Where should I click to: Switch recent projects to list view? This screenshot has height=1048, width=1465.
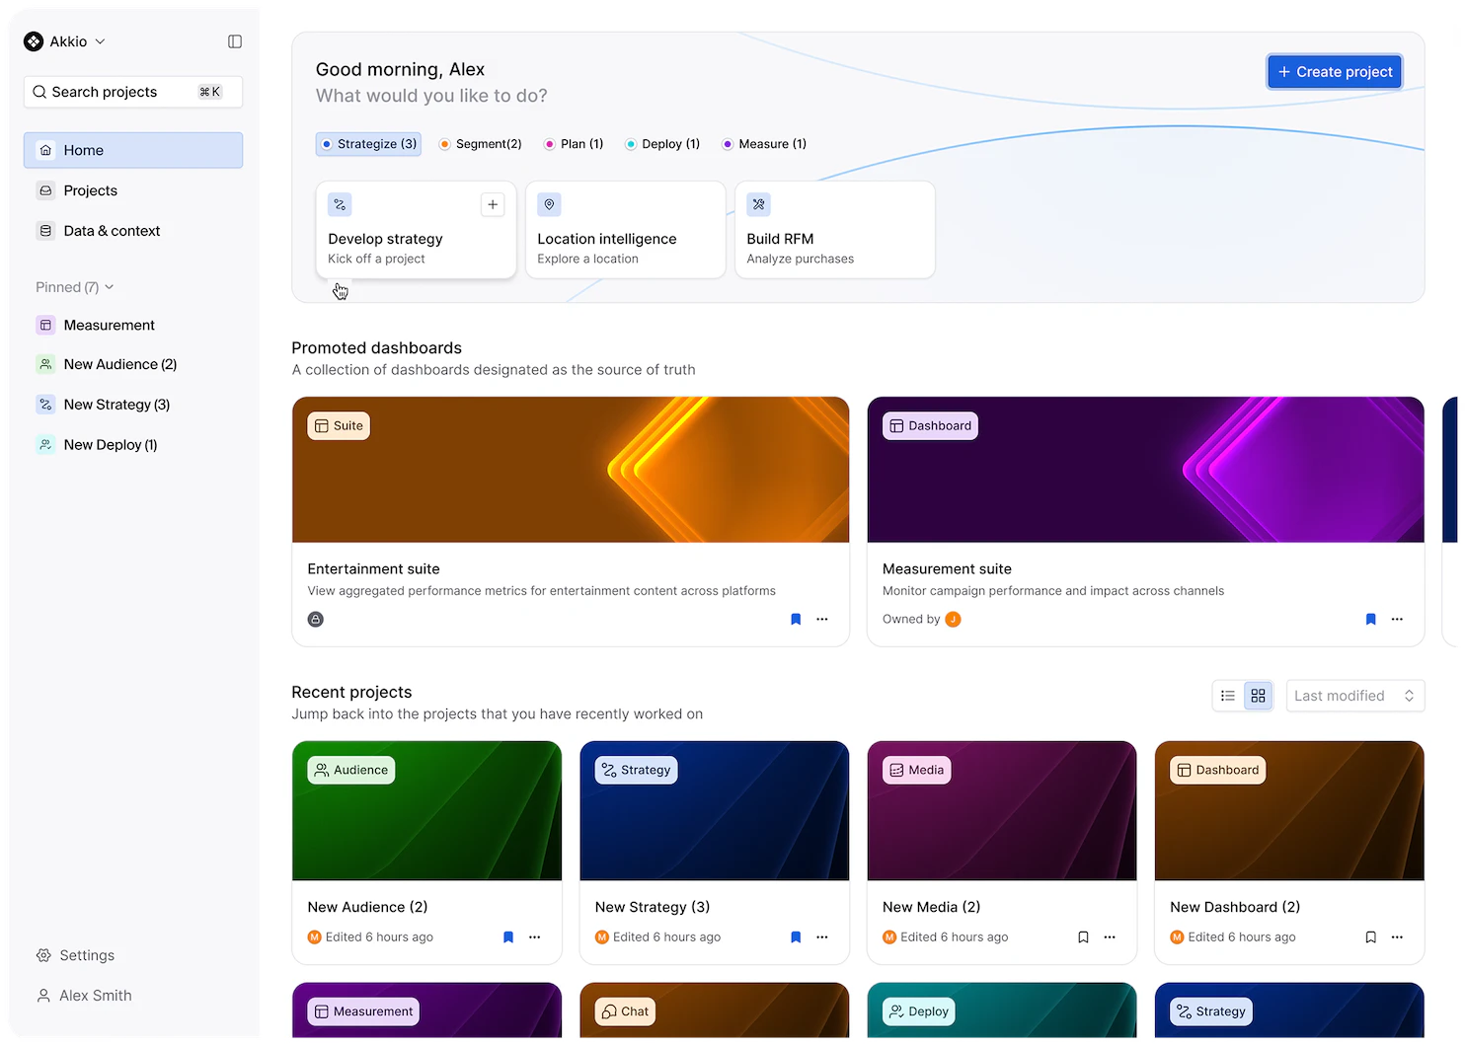click(1228, 696)
